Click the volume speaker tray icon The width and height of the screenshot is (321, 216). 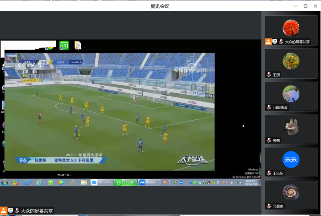pyautogui.click(x=241, y=182)
